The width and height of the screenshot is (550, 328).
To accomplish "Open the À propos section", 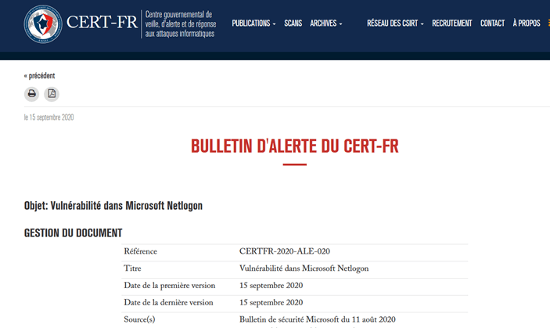I will pyautogui.click(x=527, y=23).
